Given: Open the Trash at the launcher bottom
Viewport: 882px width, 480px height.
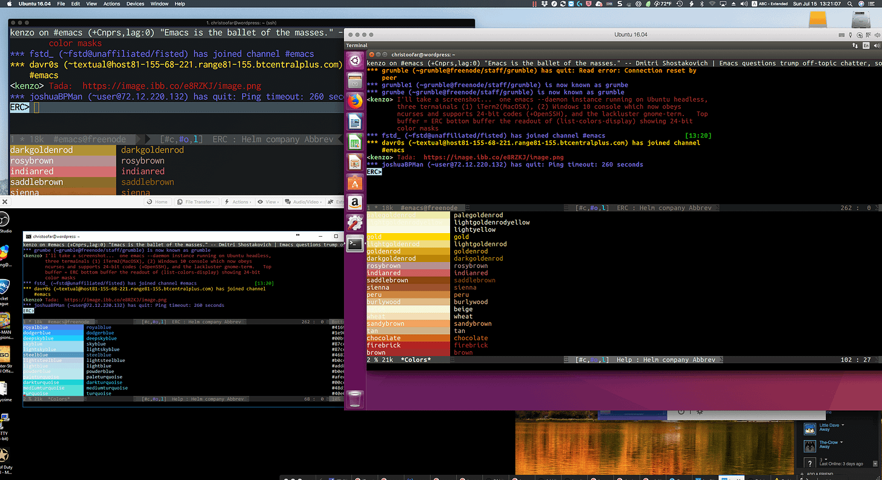Looking at the screenshot, I should (x=355, y=399).
